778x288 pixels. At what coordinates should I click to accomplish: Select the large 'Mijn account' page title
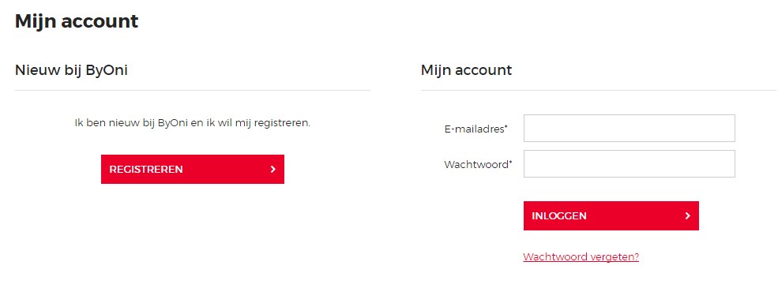77,21
